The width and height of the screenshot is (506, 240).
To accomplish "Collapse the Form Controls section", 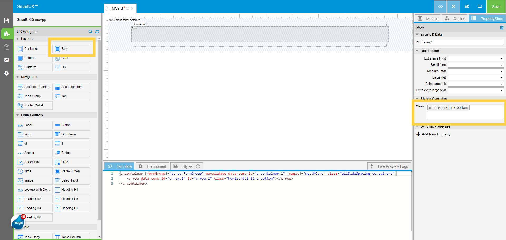I will [x=18, y=115].
